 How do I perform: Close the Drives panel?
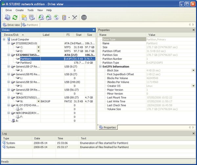tap(94, 30)
